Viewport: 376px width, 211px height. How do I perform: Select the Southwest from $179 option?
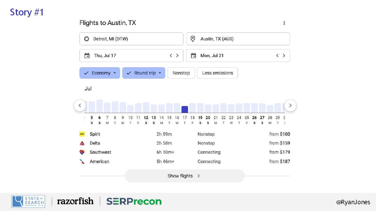279,152
